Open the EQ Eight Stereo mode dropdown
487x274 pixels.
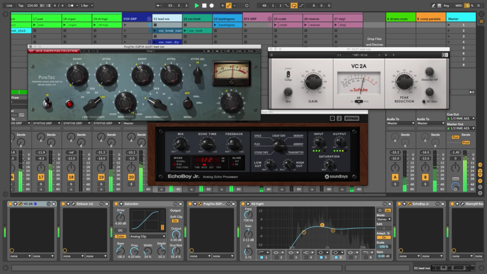tap(384, 219)
